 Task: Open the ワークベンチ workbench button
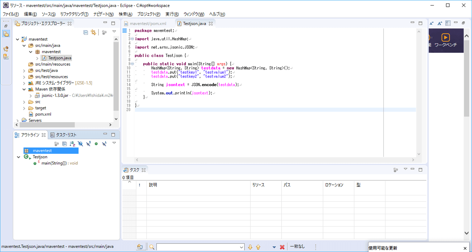pos(446,40)
